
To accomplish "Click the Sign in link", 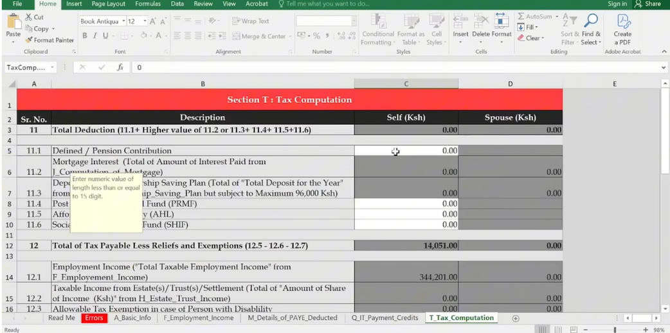I will coord(617,4).
